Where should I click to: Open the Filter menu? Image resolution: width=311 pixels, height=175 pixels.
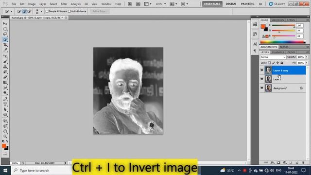pyautogui.click(x=64, y=4)
